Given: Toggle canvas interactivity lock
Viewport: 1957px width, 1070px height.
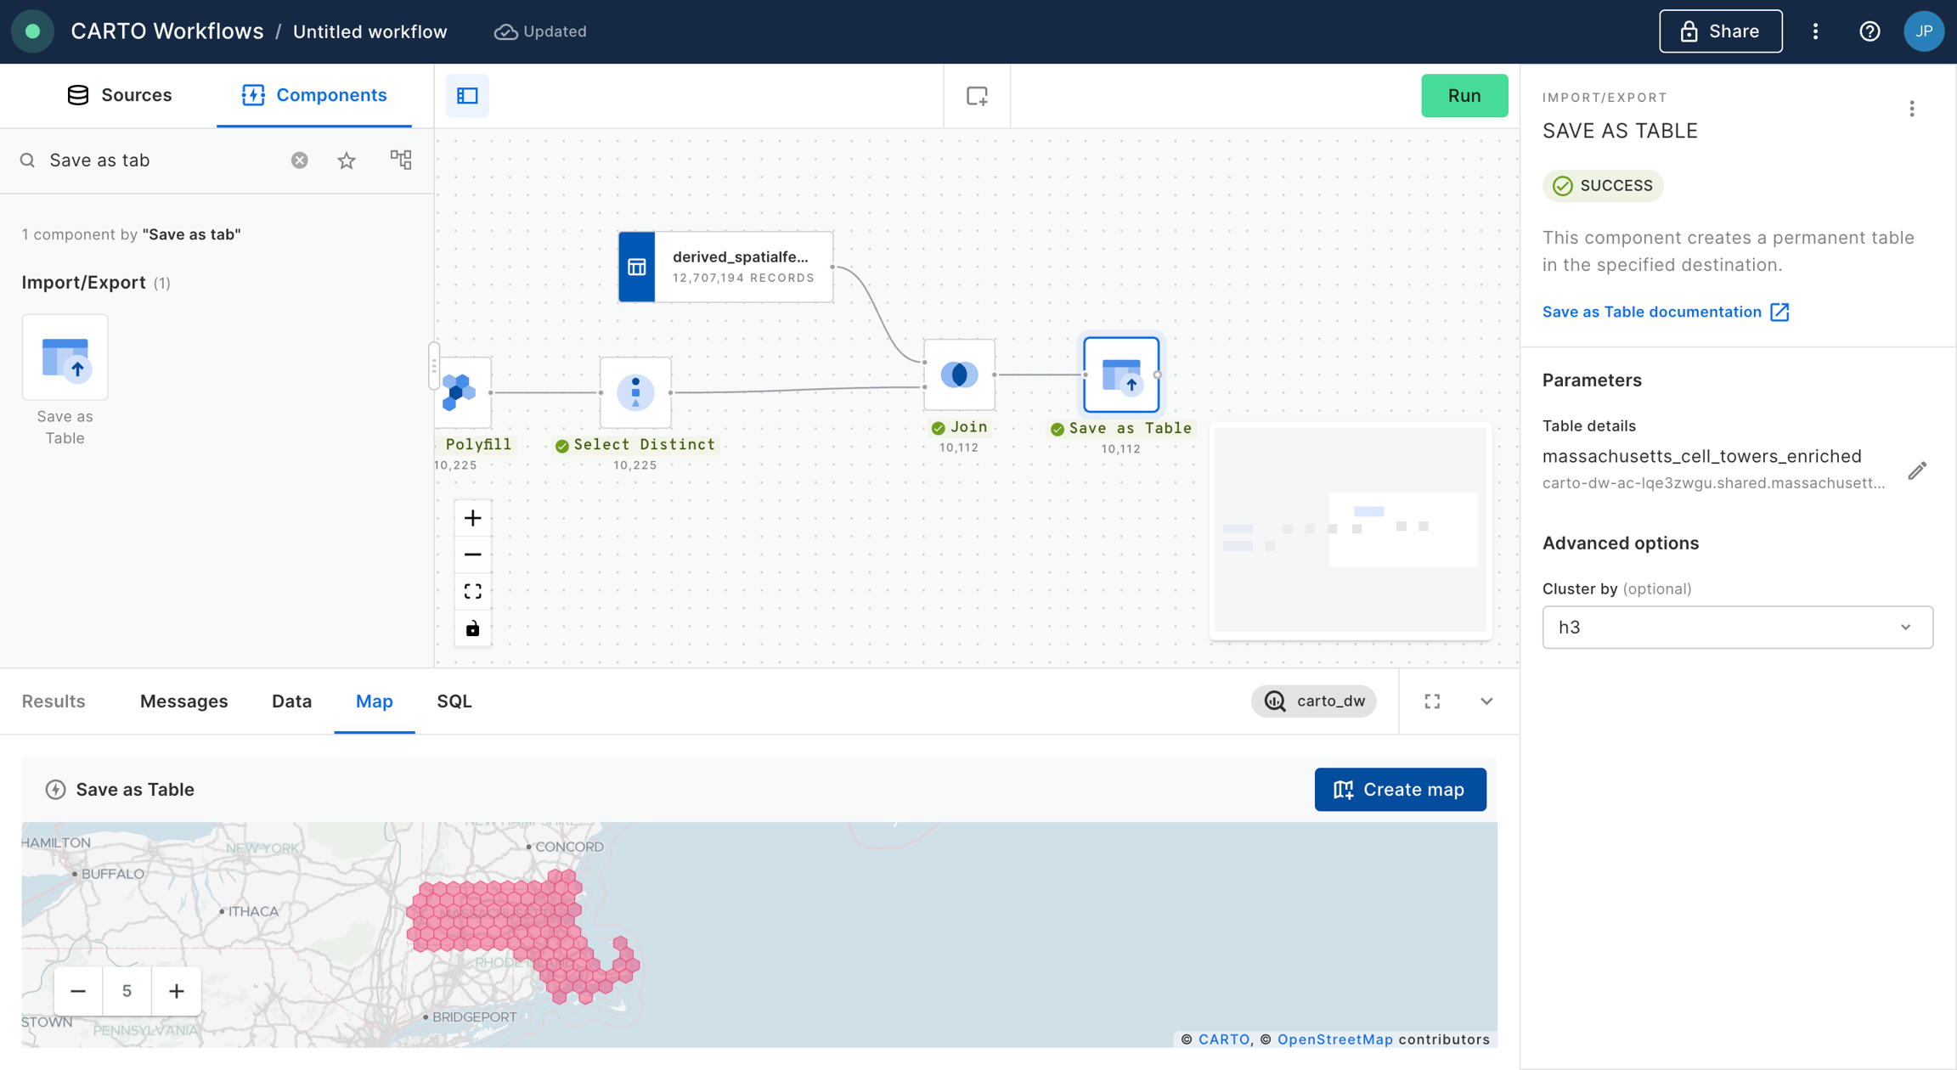Looking at the screenshot, I should click(472, 628).
